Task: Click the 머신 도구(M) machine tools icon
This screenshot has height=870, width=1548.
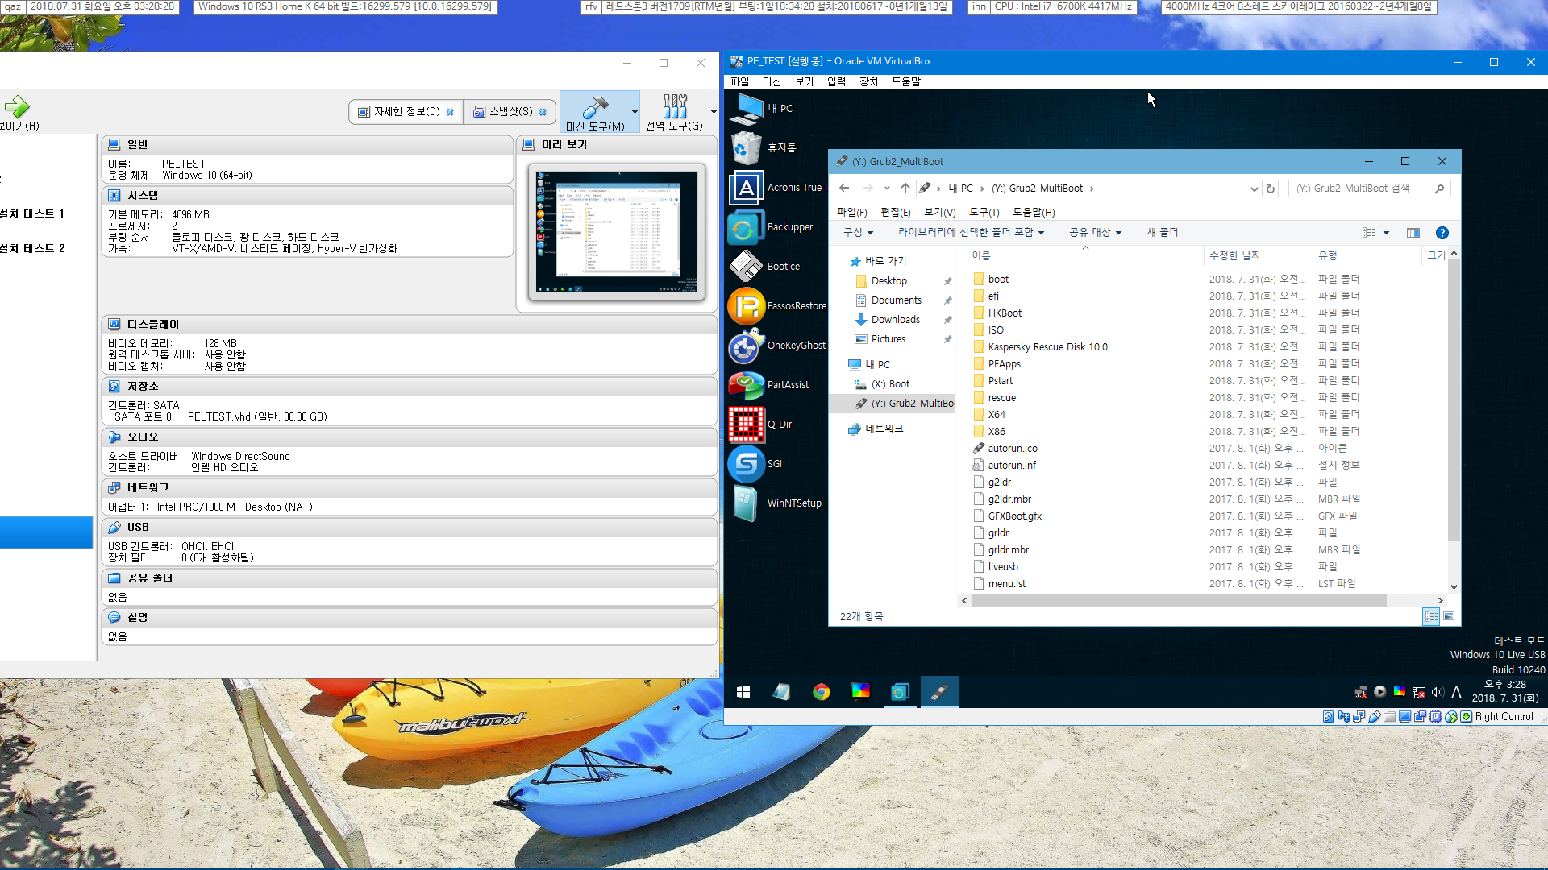Action: tap(595, 112)
